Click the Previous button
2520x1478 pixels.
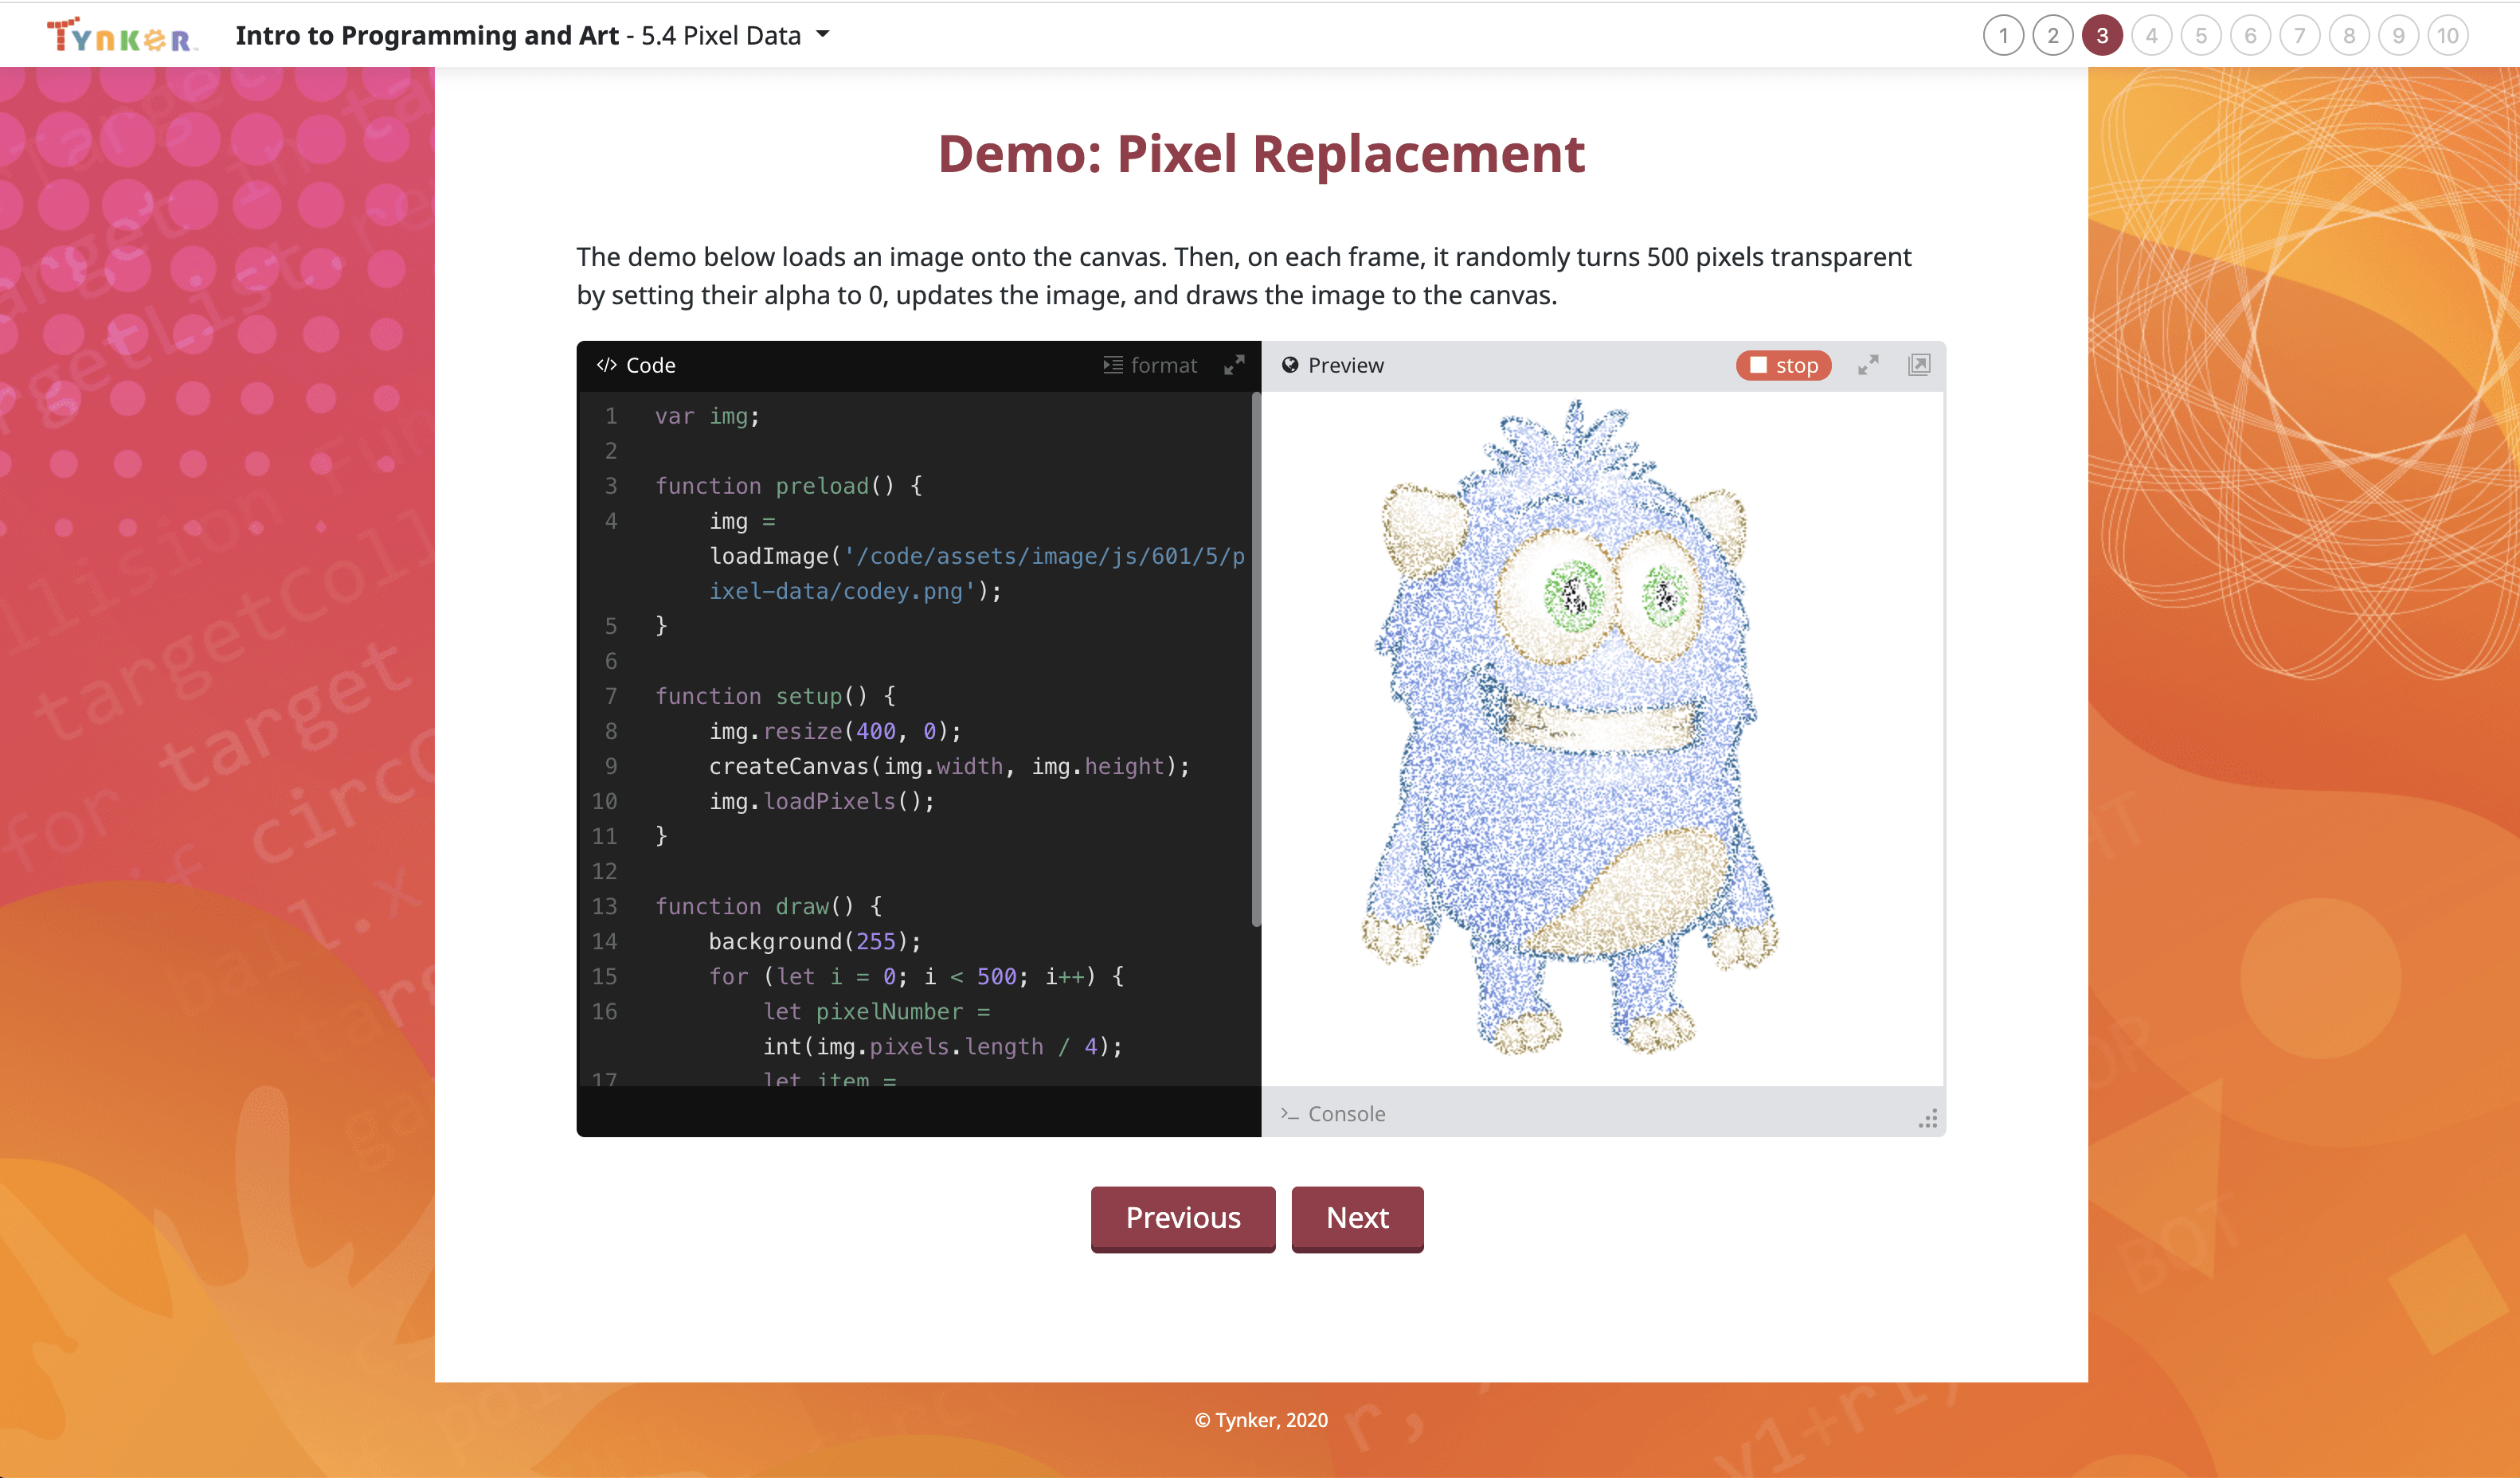point(1182,1218)
